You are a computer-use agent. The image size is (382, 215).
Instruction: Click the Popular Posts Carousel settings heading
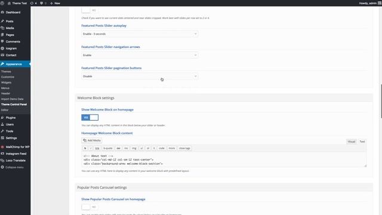click(x=102, y=188)
